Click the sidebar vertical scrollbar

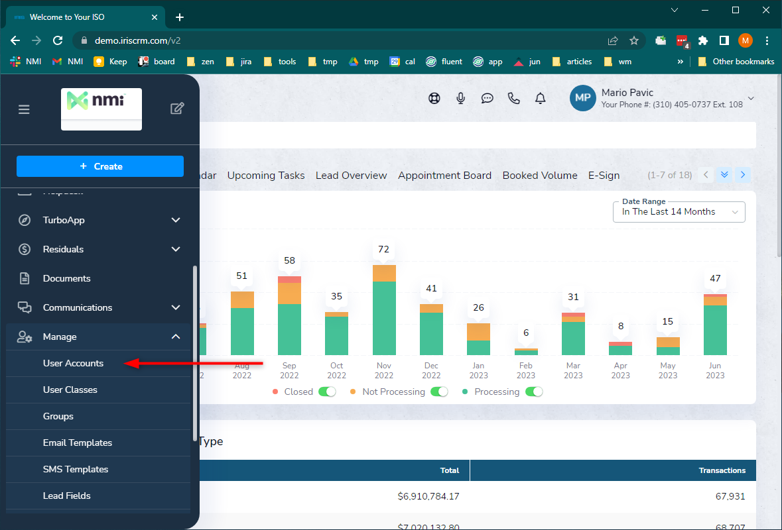[x=195, y=353]
